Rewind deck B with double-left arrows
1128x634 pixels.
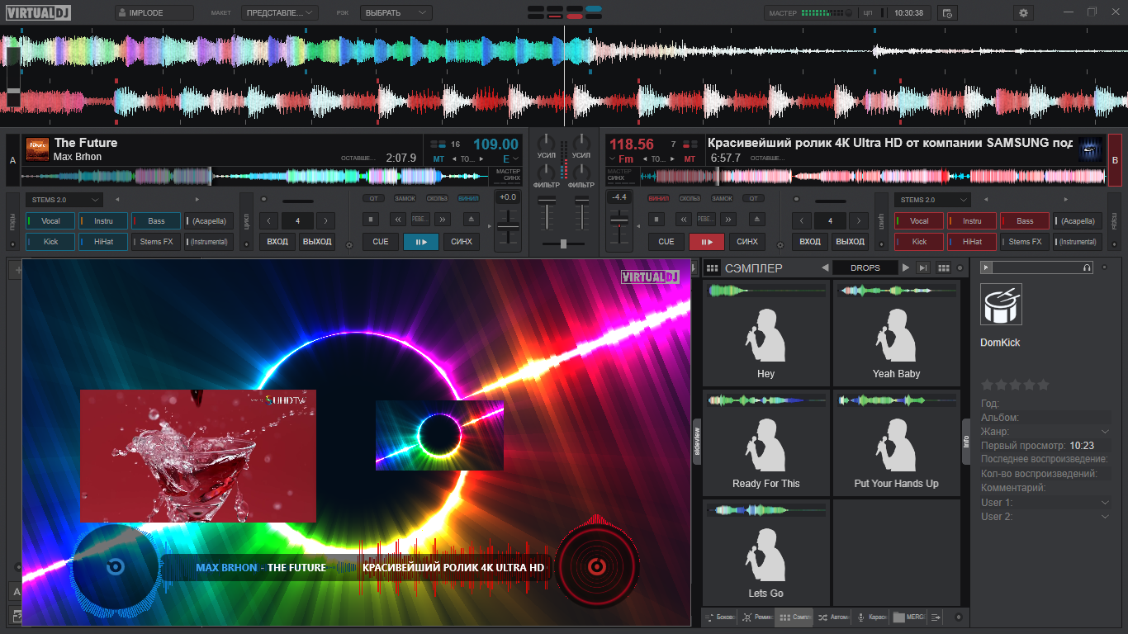[682, 220]
